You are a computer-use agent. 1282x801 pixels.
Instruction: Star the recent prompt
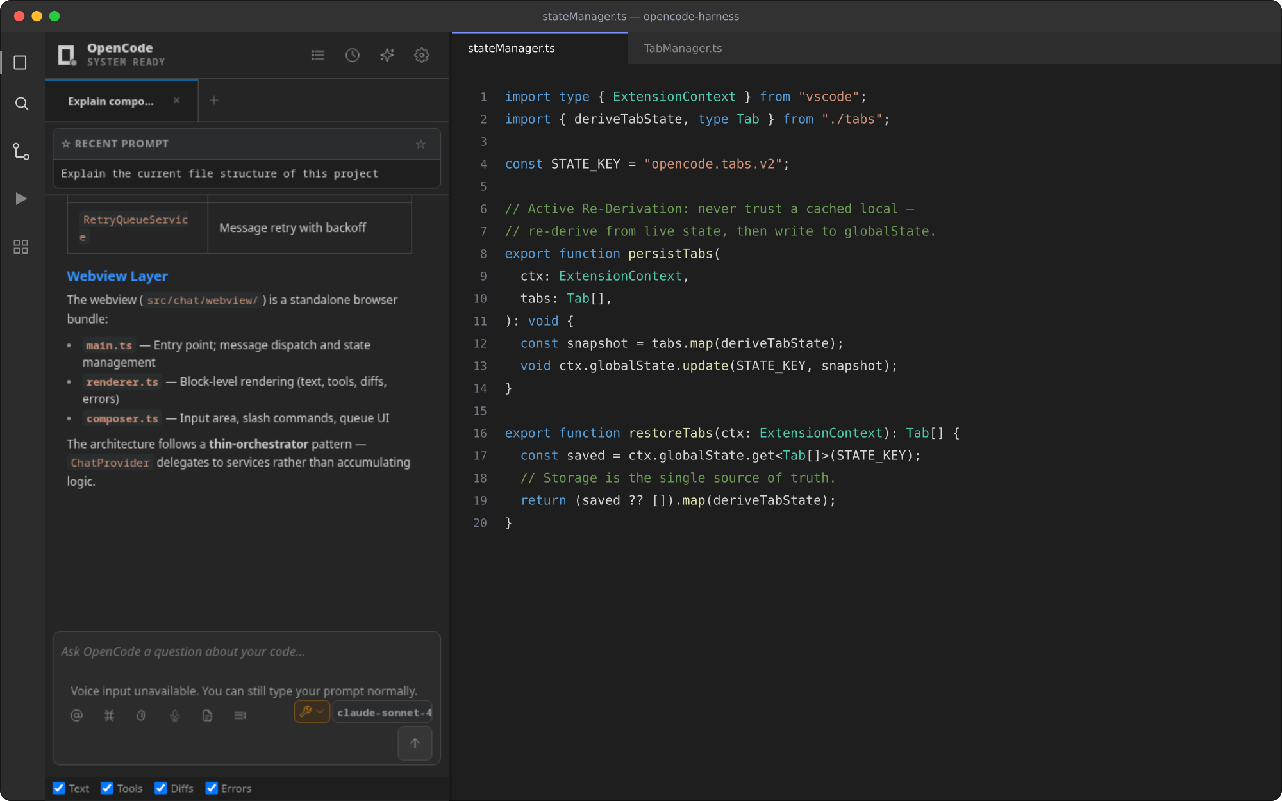[x=420, y=144]
